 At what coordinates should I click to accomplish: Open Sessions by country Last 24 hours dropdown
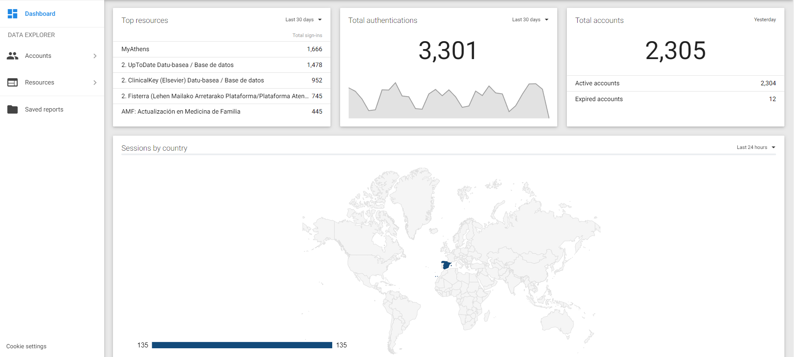click(756, 147)
